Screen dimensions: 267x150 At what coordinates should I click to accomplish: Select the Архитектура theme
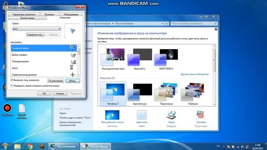click(x=140, y=93)
